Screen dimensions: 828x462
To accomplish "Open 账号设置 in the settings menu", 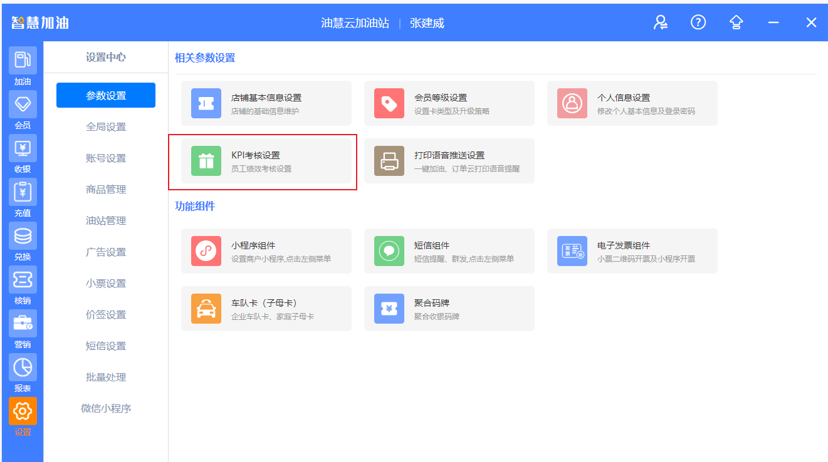I will pos(106,158).
